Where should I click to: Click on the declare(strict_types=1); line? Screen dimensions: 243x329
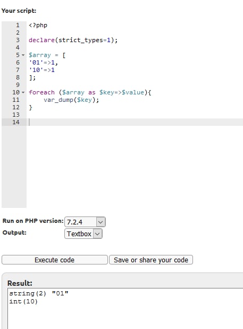click(x=73, y=40)
